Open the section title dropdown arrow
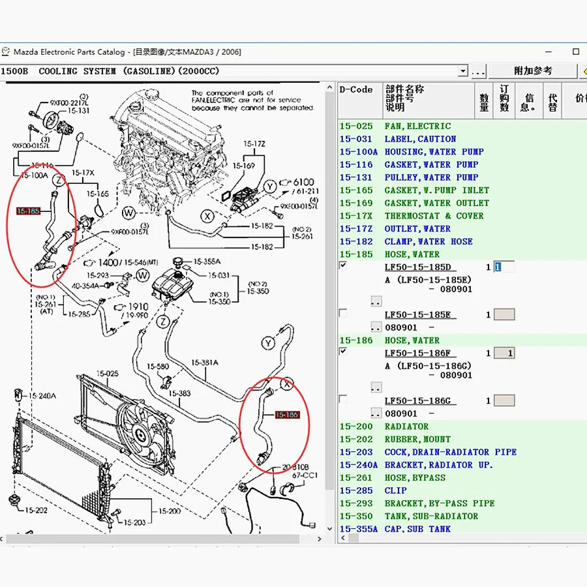The image size is (587, 587). coord(463,70)
